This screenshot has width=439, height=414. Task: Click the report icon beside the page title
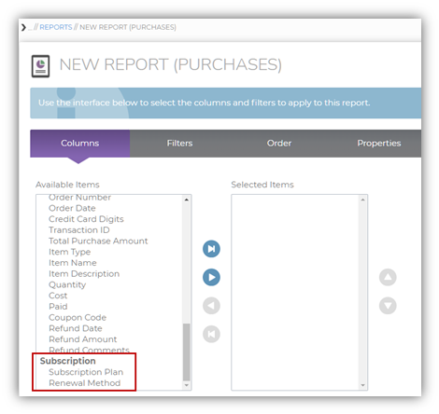(40, 66)
